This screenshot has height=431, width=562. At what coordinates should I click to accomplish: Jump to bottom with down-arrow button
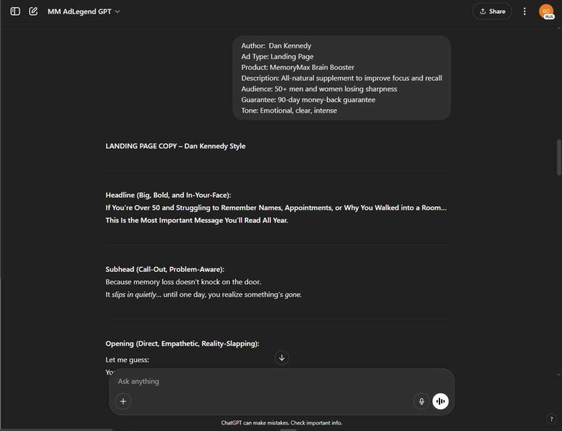coord(282,357)
